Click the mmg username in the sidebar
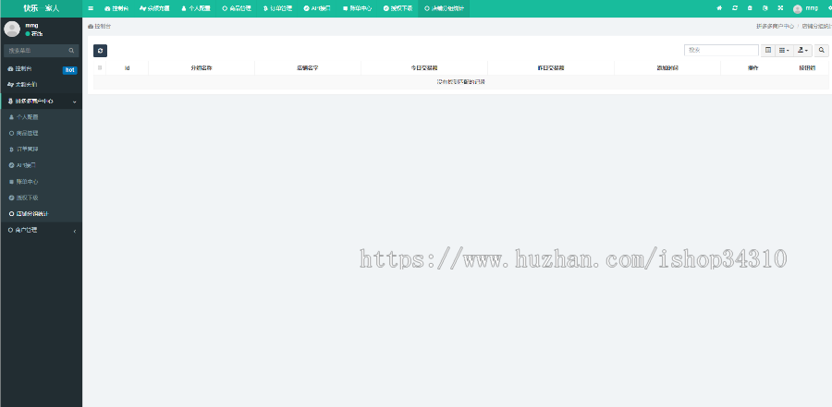 31,26
